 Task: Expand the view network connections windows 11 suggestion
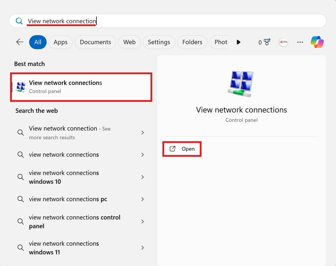[x=143, y=248]
